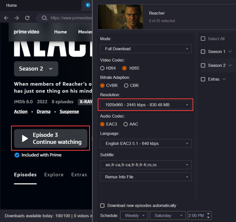Viewport: 236px width, 222px height.
Task: Expand the Extras list chevron
Action: click(224, 79)
